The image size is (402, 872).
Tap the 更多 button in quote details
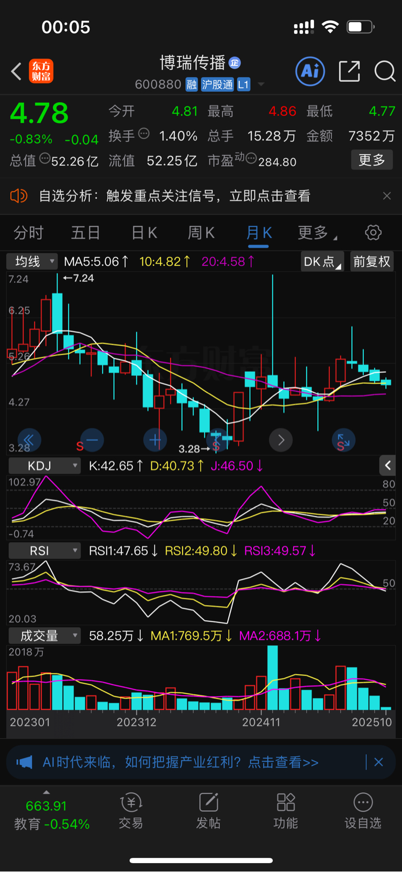pyautogui.click(x=372, y=160)
